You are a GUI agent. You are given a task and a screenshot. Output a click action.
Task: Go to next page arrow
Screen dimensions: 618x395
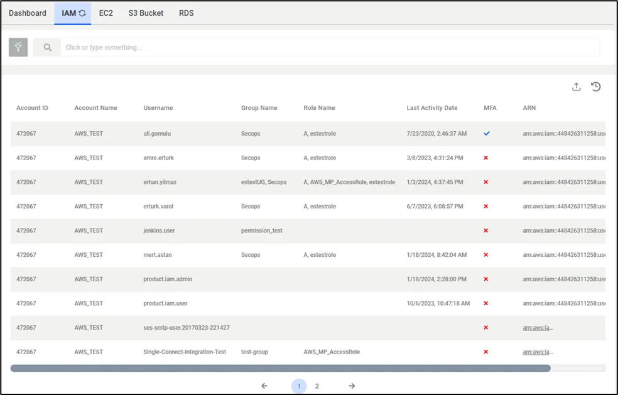point(352,386)
